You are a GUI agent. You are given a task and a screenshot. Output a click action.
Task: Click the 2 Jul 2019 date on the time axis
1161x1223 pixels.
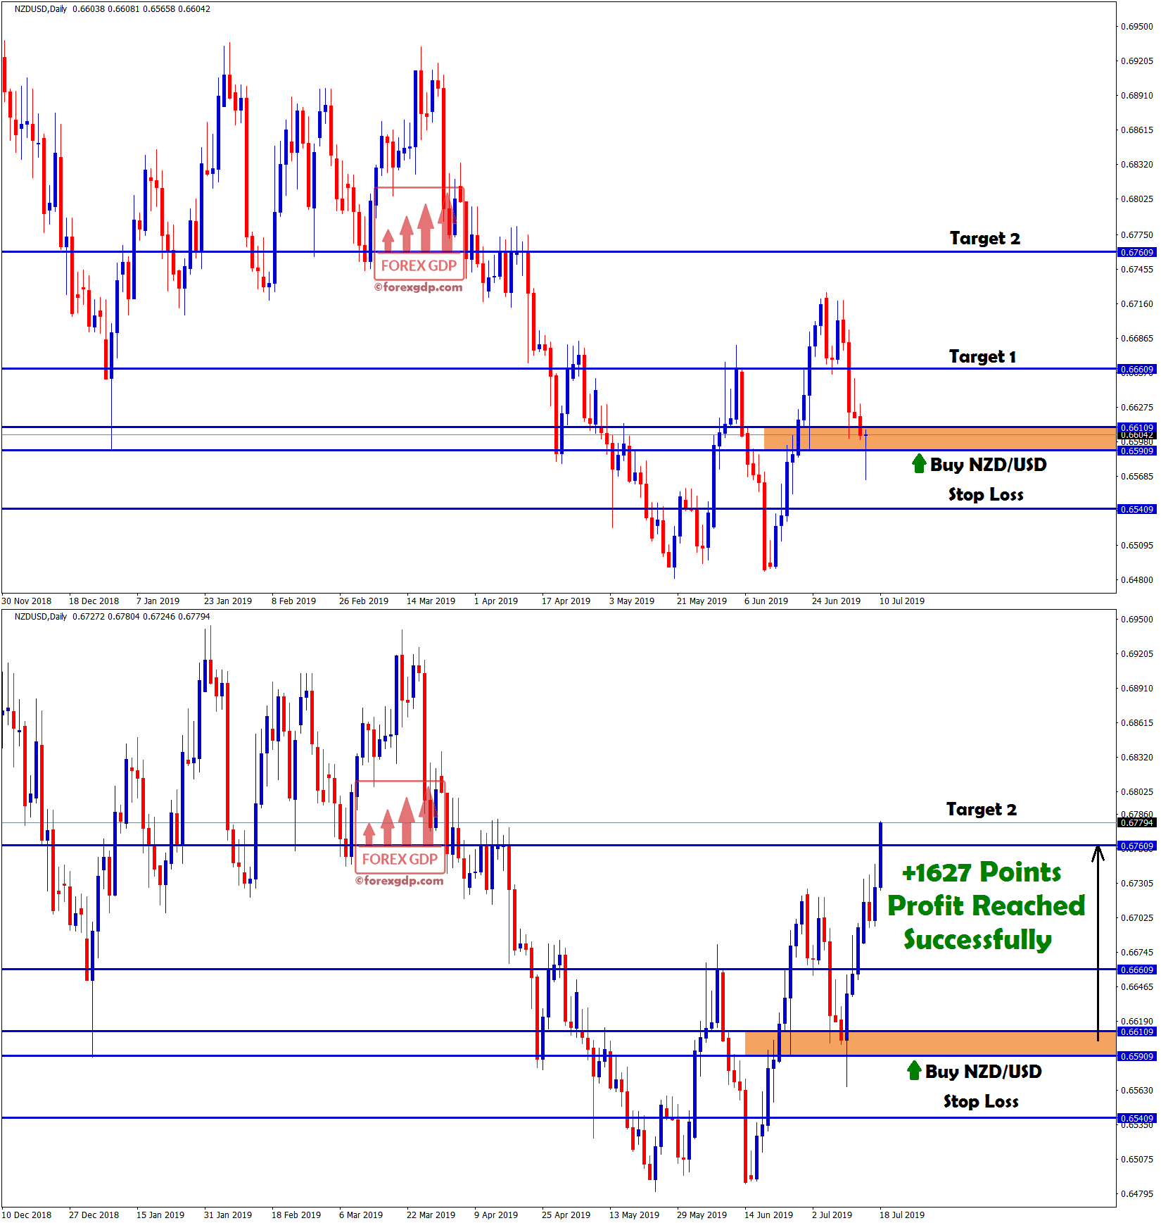tap(832, 1215)
